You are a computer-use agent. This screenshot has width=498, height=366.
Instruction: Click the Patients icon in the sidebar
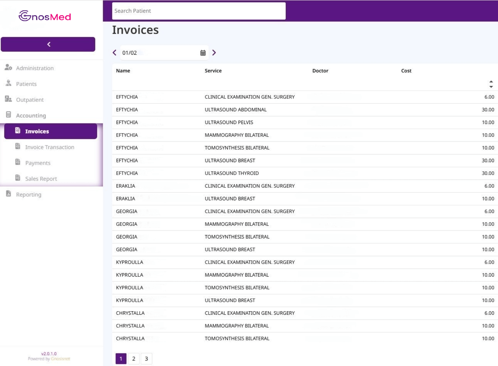8,83
